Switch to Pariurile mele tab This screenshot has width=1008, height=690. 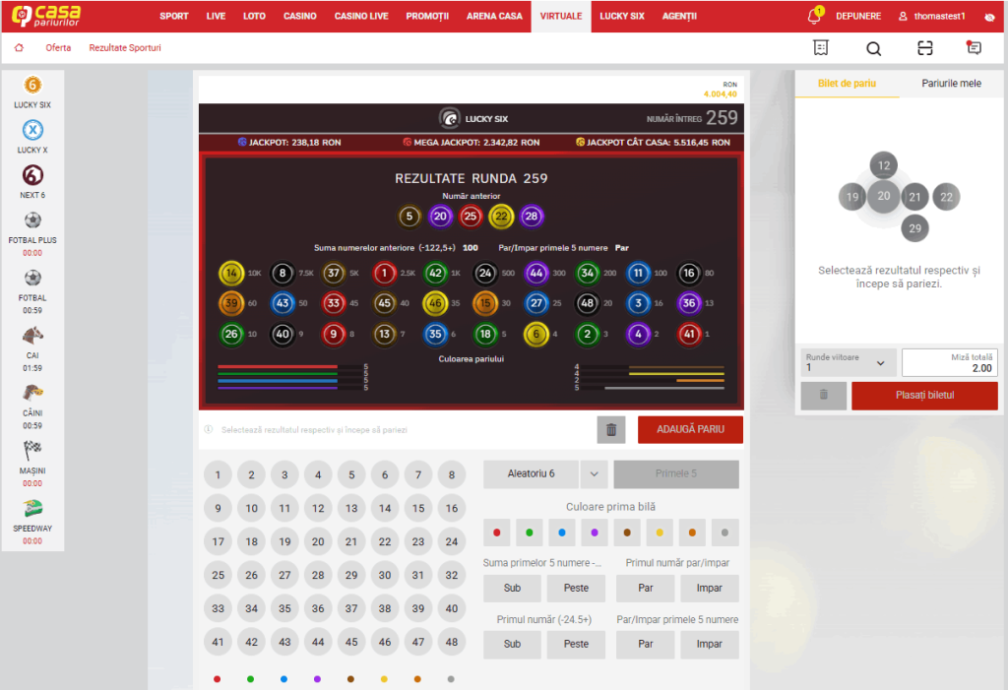coord(952,84)
